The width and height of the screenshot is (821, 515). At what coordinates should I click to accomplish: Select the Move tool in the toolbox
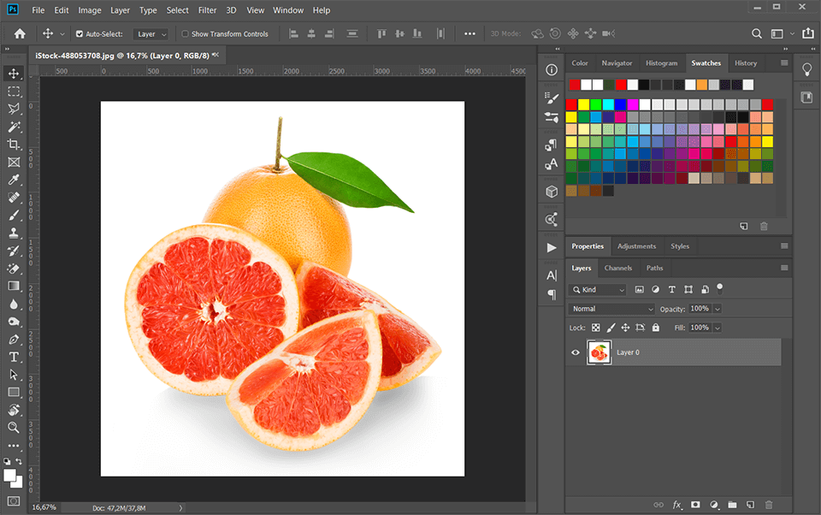point(15,74)
